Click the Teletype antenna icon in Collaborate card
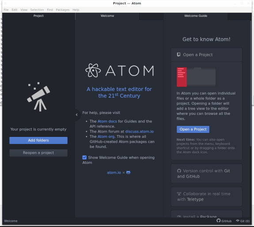Screen dimensions: 254x227 pyautogui.click(x=179, y=194)
